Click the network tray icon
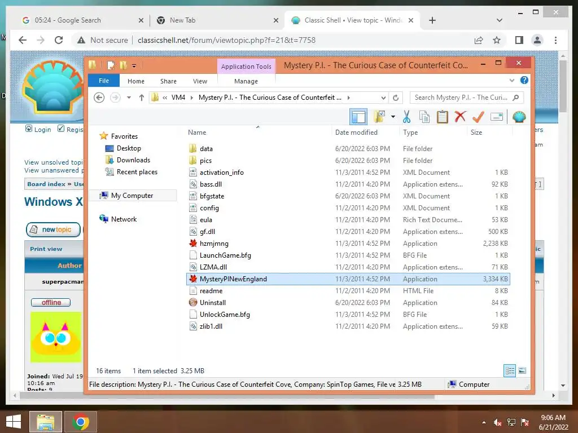 pyautogui.click(x=511, y=422)
